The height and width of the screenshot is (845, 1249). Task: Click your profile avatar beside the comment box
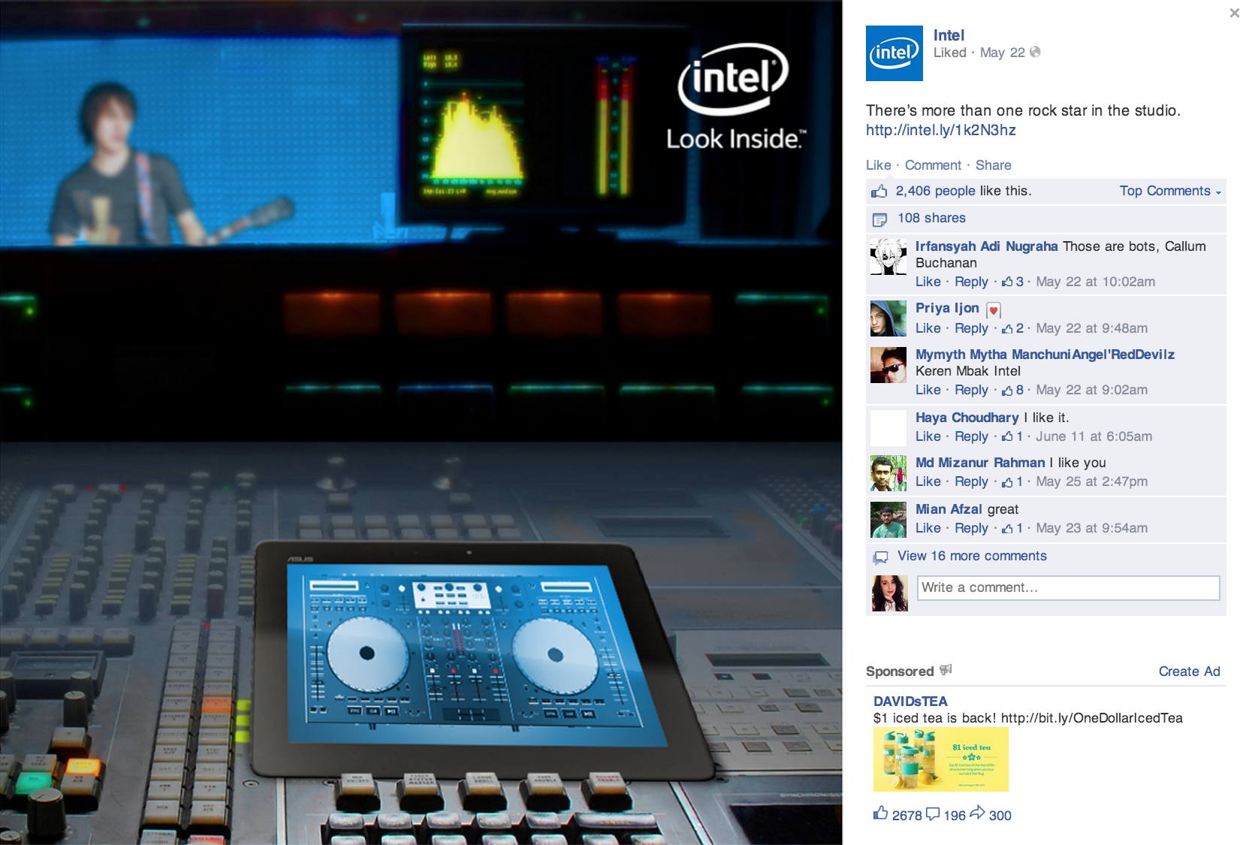pyautogui.click(x=889, y=593)
